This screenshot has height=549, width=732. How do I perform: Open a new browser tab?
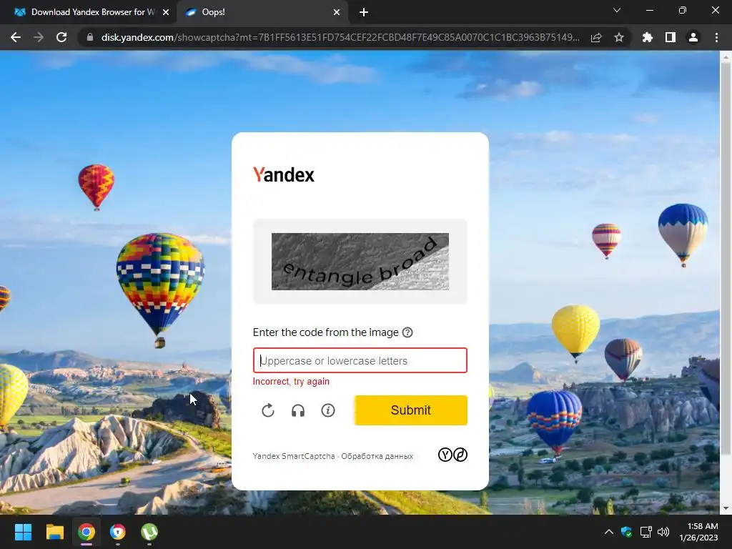pyautogui.click(x=364, y=12)
